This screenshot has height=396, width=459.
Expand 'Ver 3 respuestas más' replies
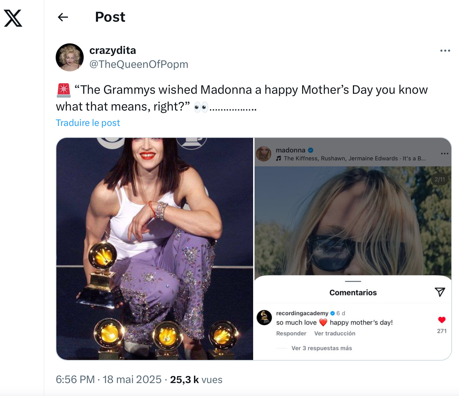pos(321,348)
